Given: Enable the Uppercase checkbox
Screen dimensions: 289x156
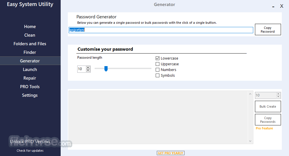Looking at the screenshot, I should pyautogui.click(x=157, y=64).
